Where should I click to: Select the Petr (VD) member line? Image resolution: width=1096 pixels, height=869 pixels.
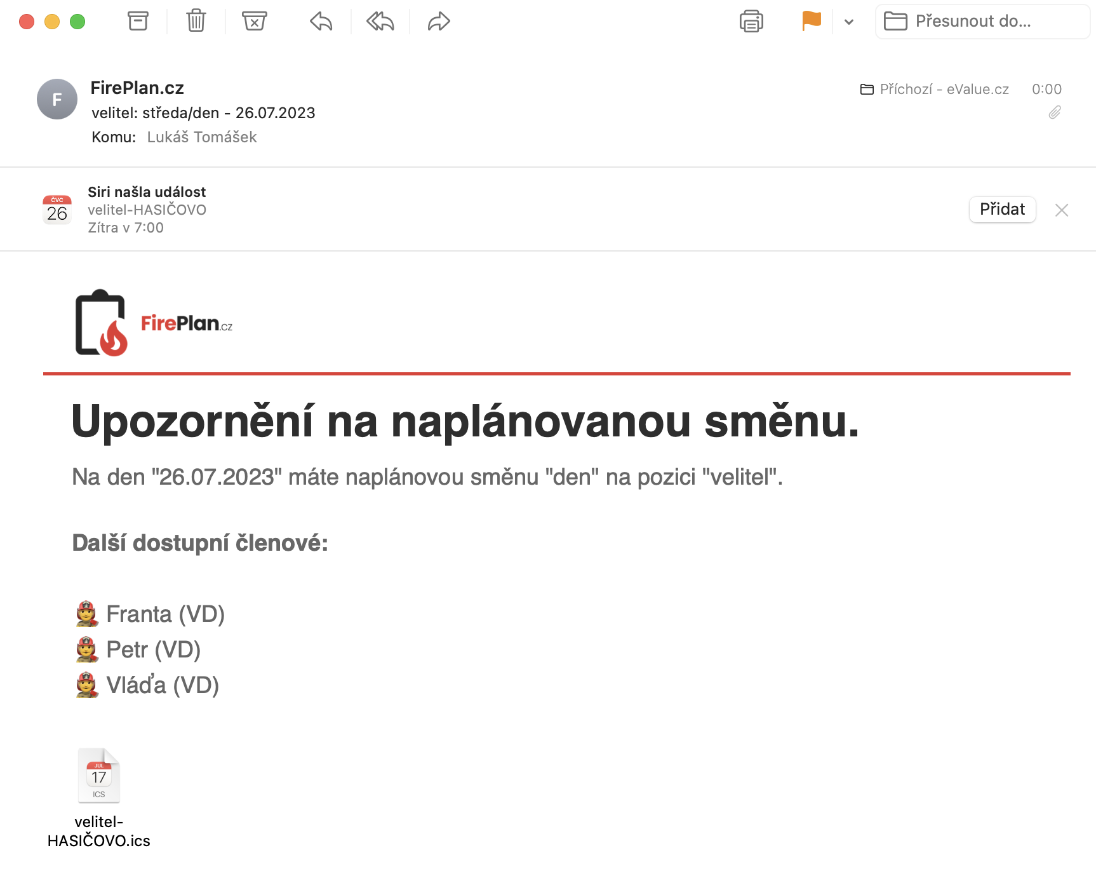tap(138, 649)
